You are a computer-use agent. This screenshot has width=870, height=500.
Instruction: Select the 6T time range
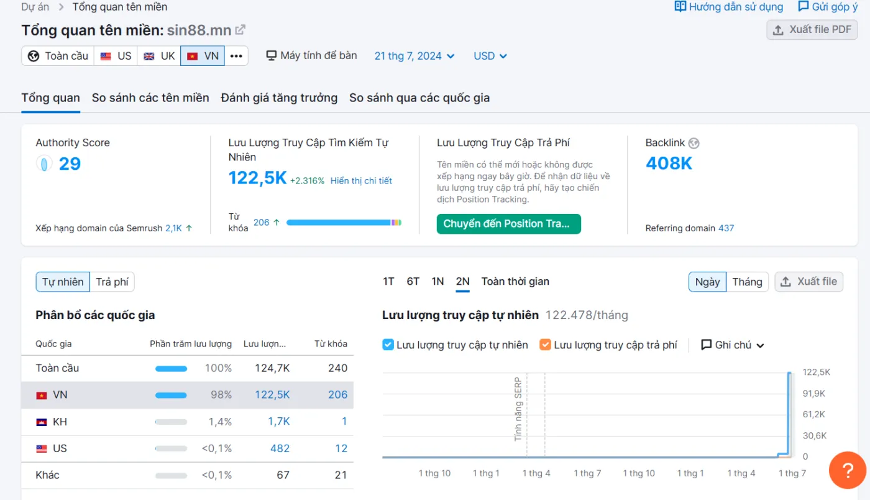[413, 281]
